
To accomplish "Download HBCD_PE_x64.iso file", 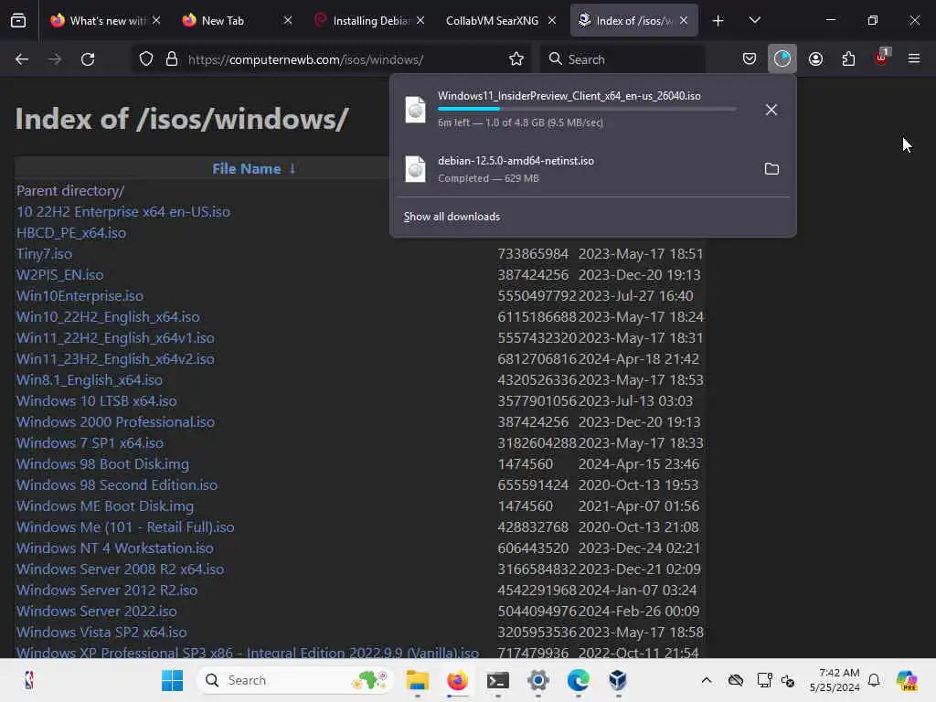I will pos(71,233).
